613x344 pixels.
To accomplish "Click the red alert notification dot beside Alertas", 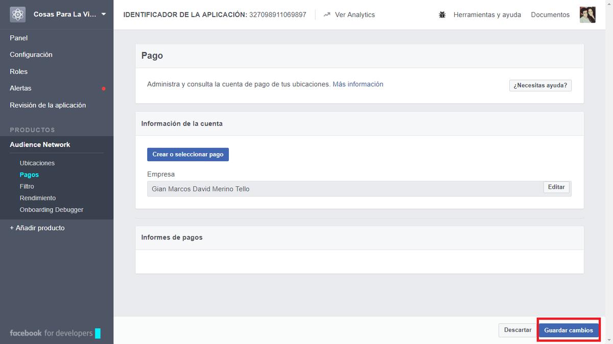I will pyautogui.click(x=103, y=88).
